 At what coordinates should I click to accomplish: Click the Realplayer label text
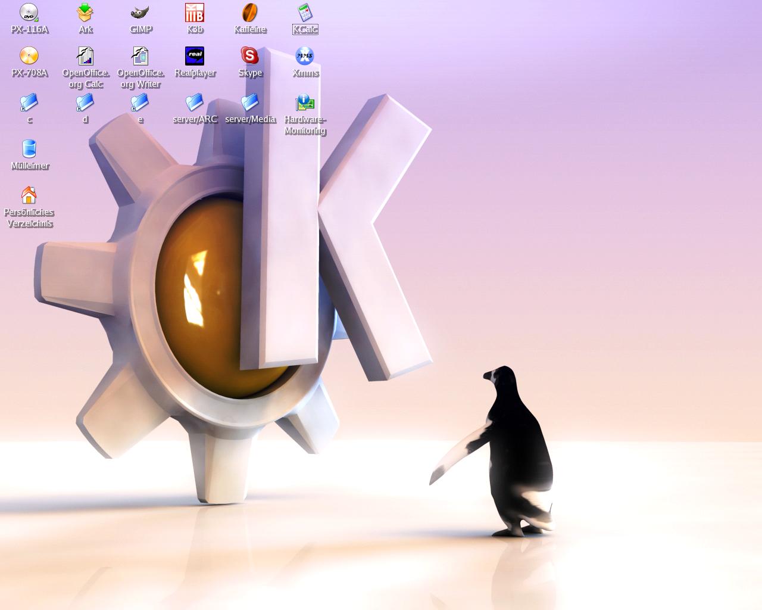(195, 73)
